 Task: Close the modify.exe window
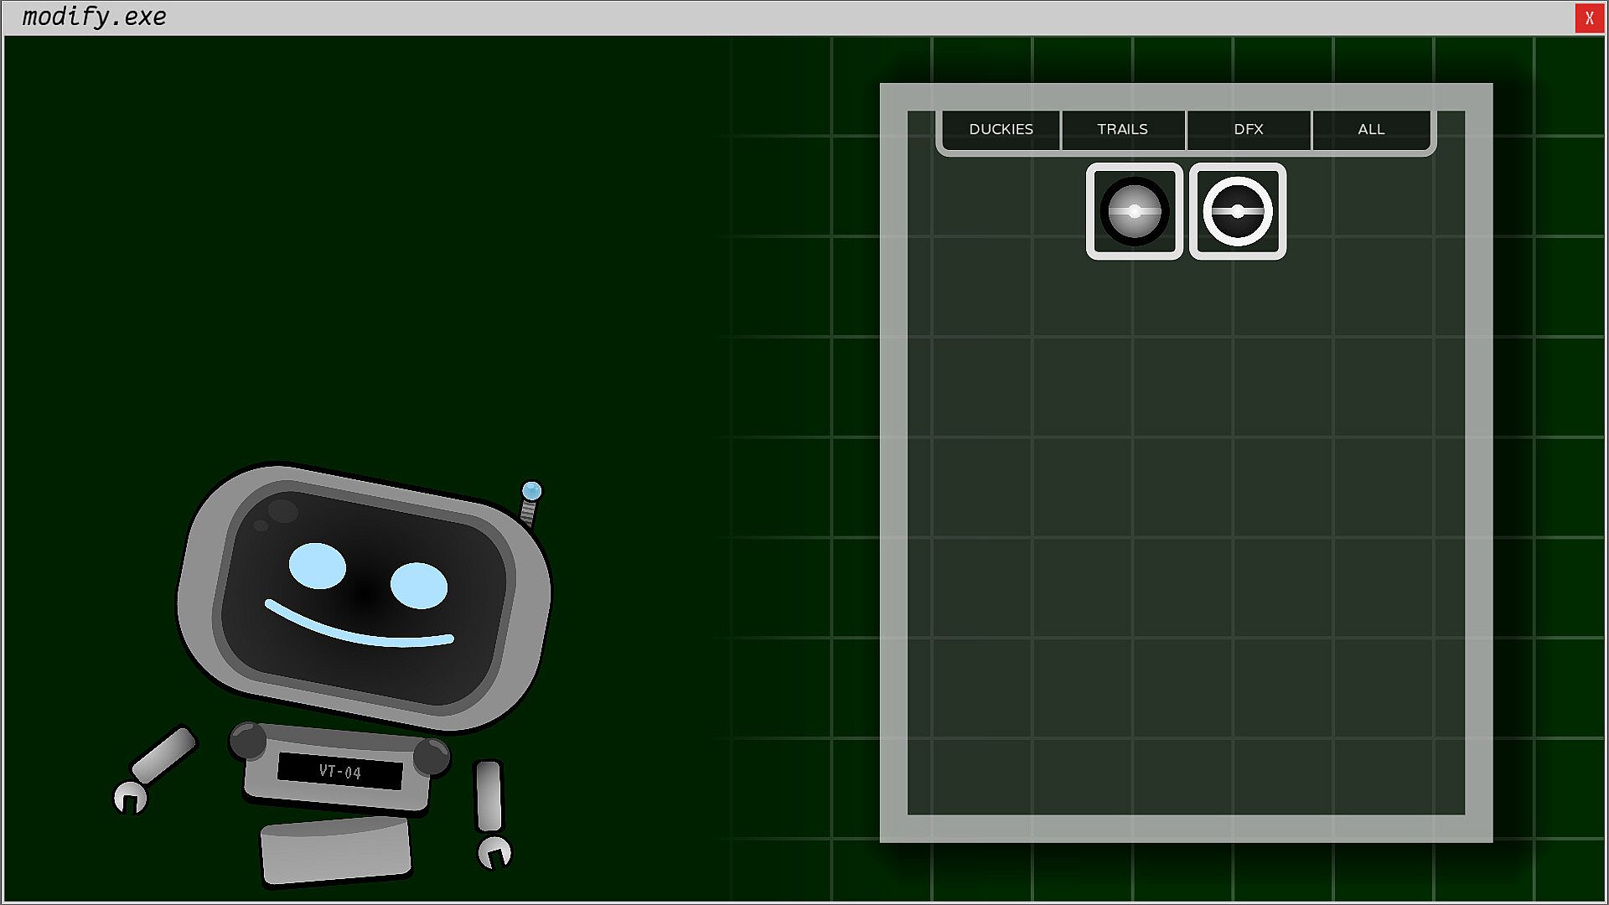tap(1589, 18)
